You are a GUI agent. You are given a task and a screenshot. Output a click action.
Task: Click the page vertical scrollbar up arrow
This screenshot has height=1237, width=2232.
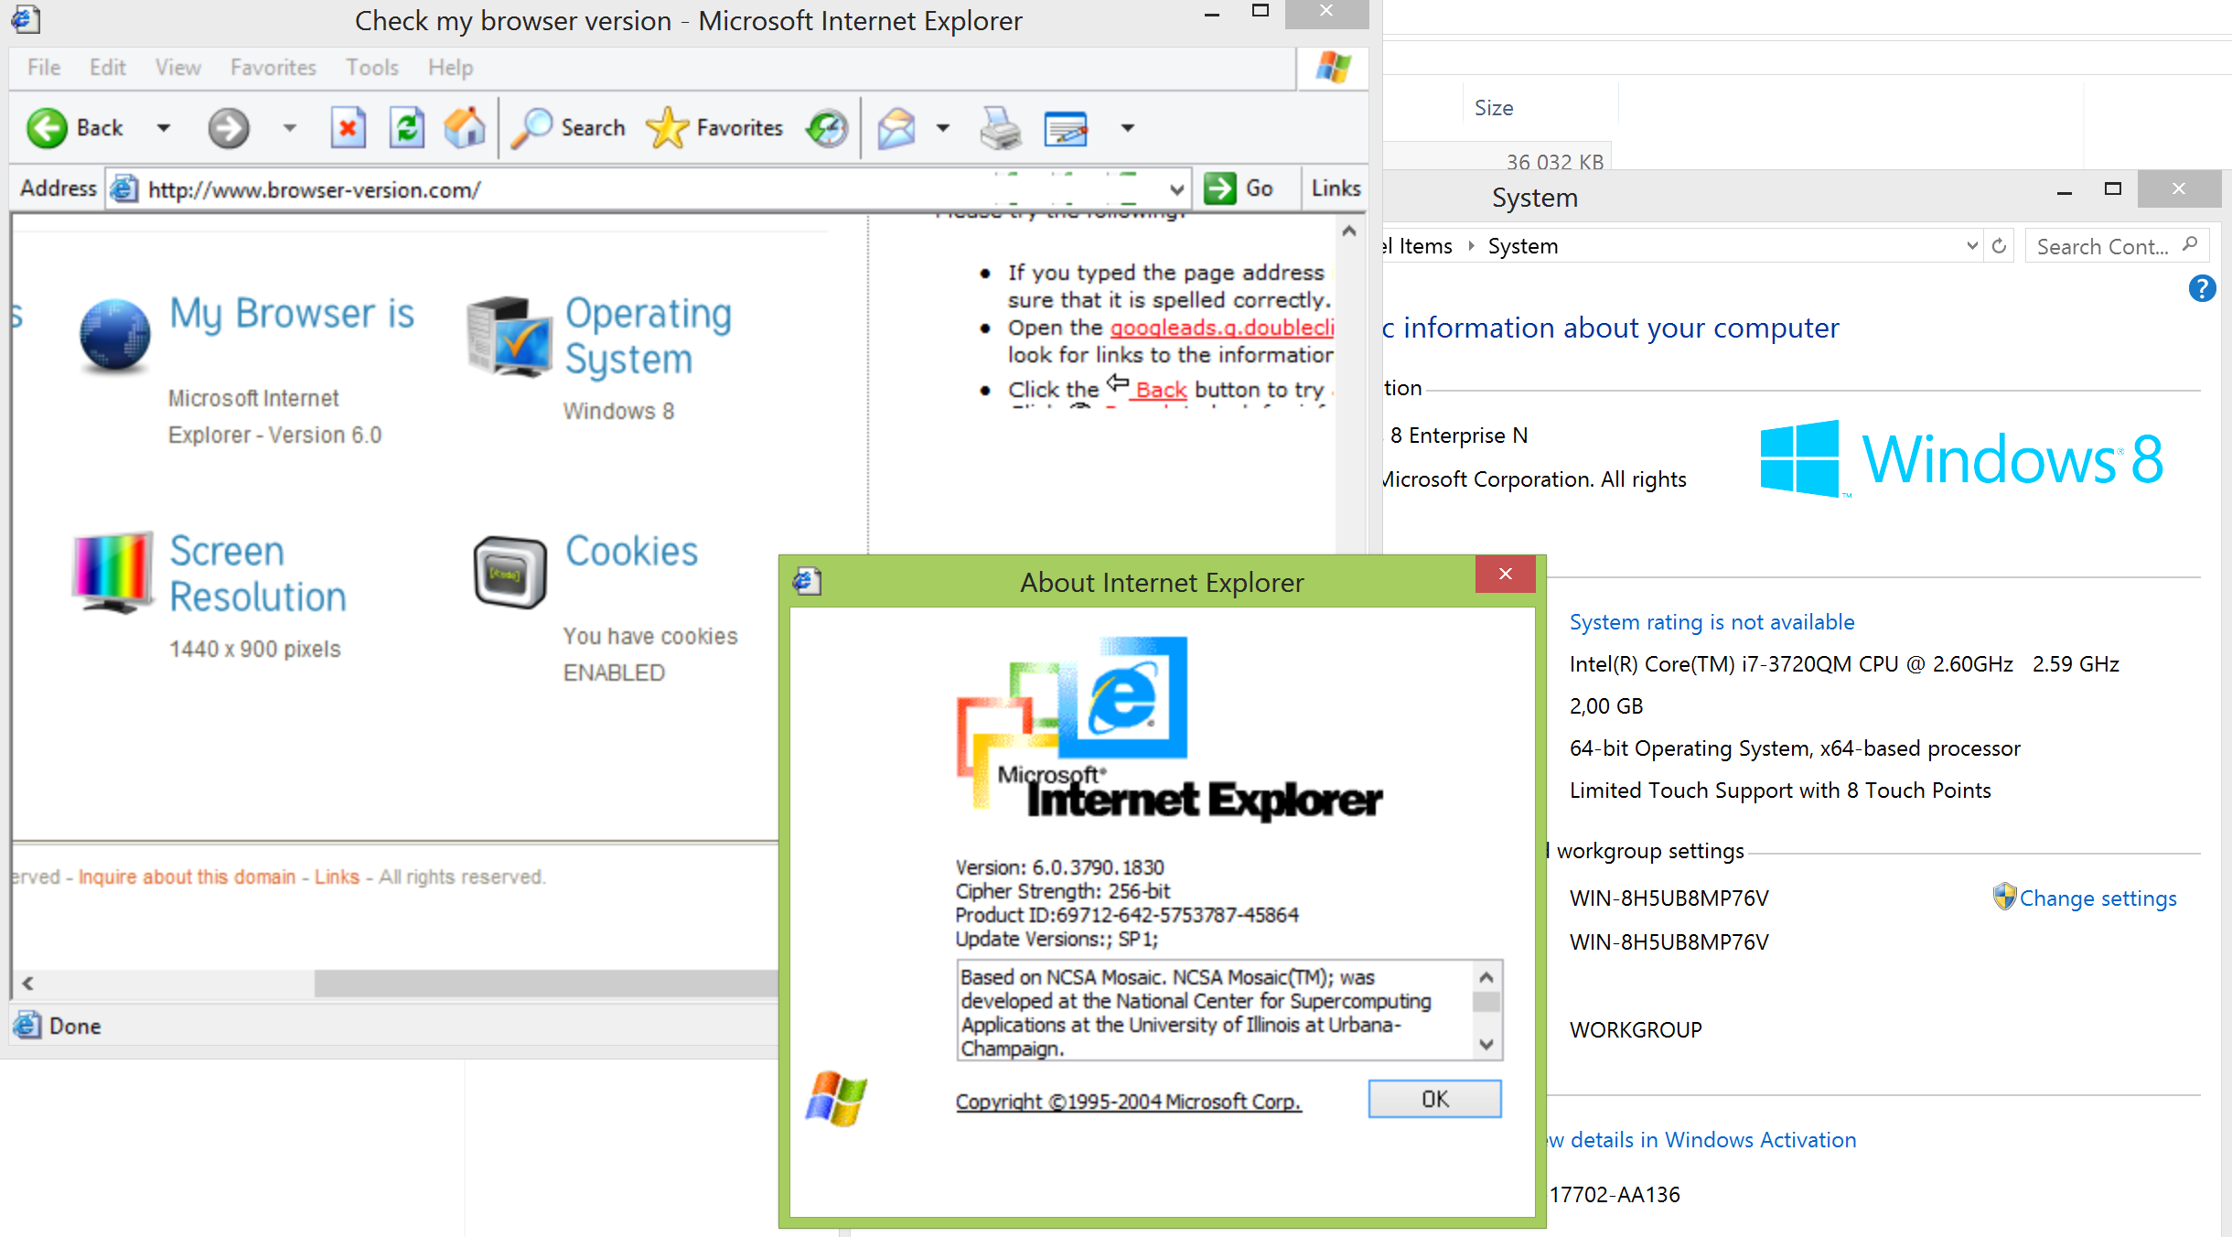(1349, 231)
